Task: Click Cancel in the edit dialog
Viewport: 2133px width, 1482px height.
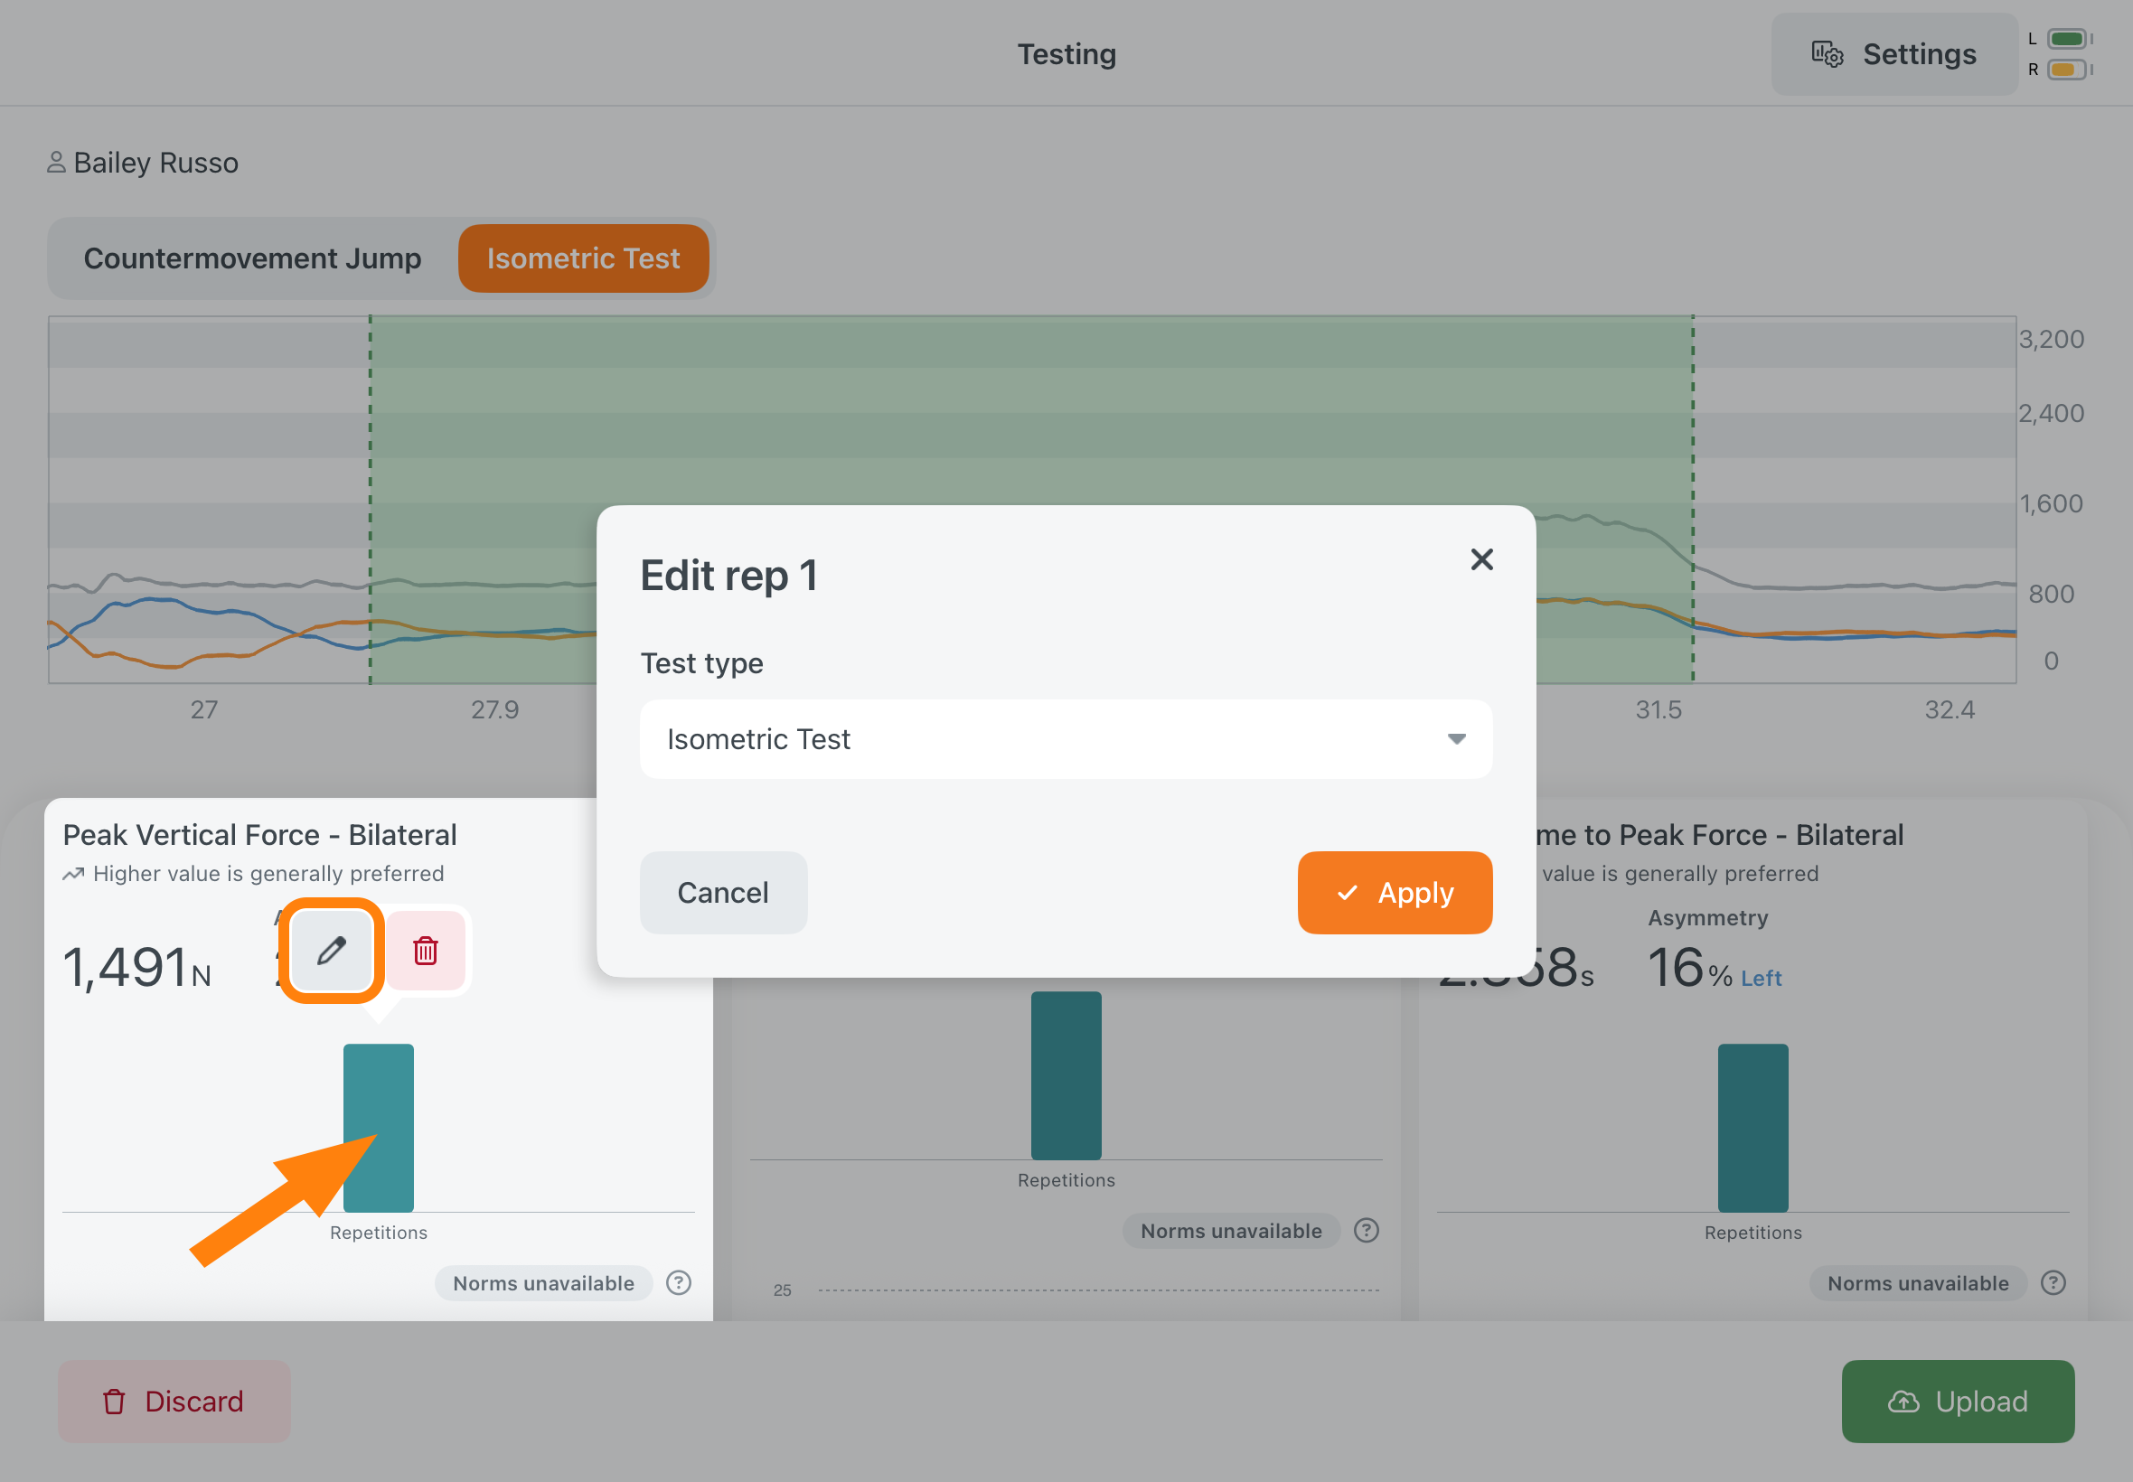Action: tap(723, 892)
